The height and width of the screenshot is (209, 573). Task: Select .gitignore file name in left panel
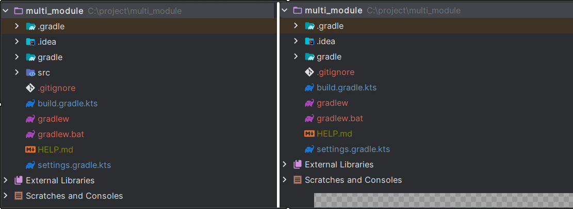(x=57, y=88)
